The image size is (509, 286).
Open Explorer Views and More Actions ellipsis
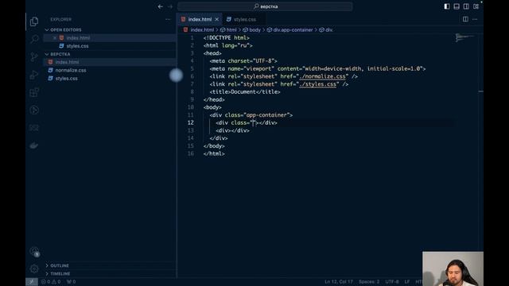tap(168, 19)
